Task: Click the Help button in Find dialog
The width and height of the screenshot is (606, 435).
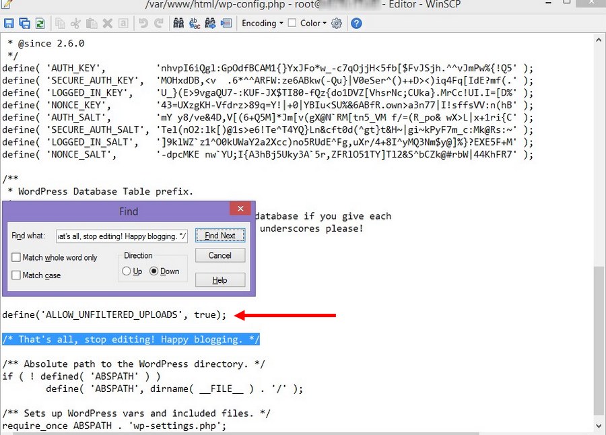Action: click(x=220, y=280)
